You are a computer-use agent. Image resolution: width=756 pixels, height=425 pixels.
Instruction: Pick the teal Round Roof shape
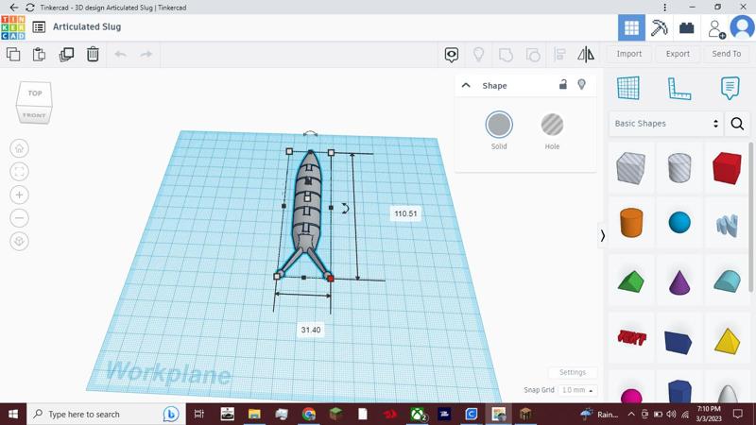tap(727, 280)
